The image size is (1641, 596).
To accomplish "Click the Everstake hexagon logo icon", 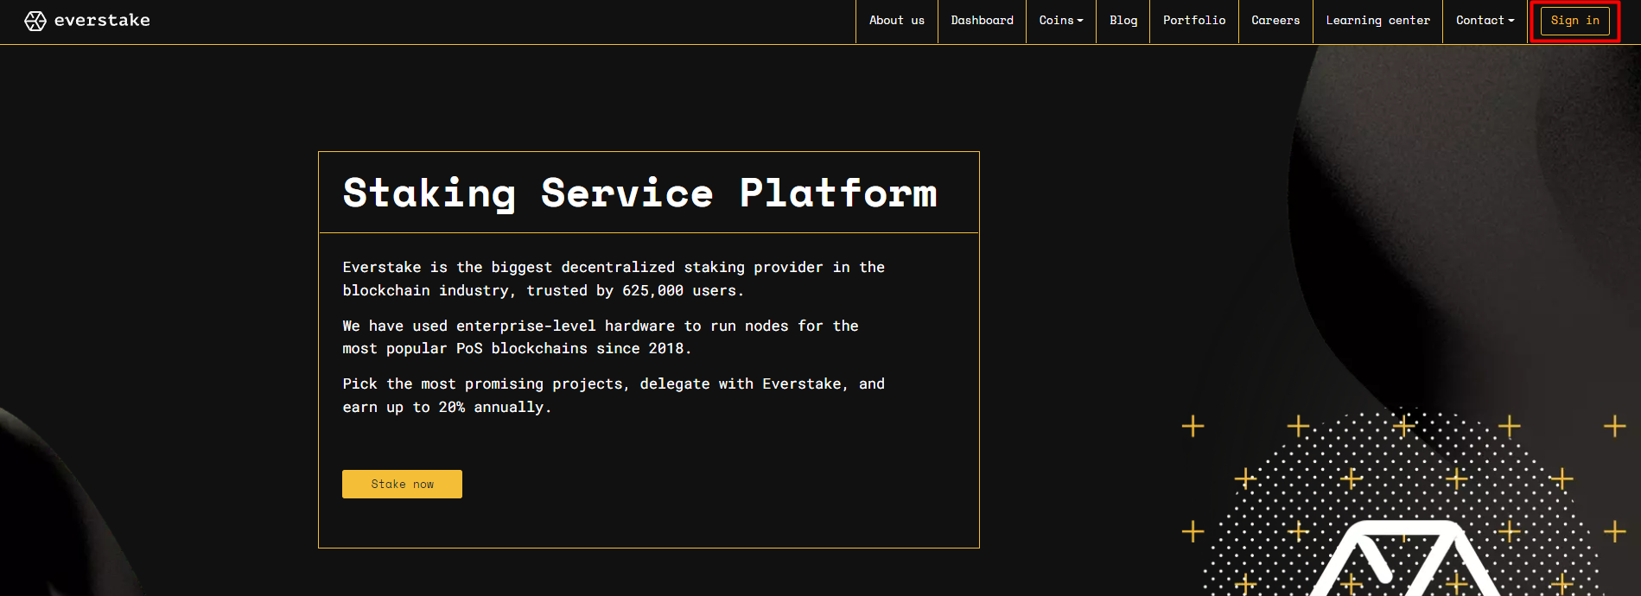I will tap(35, 21).
